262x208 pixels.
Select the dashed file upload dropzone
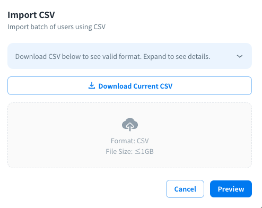(x=129, y=135)
